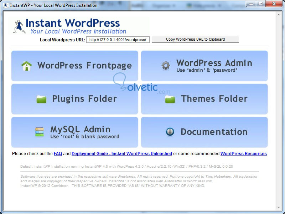
Task: Click the "InstantWP © 2012 Corvideon" notice
Action: point(113,186)
